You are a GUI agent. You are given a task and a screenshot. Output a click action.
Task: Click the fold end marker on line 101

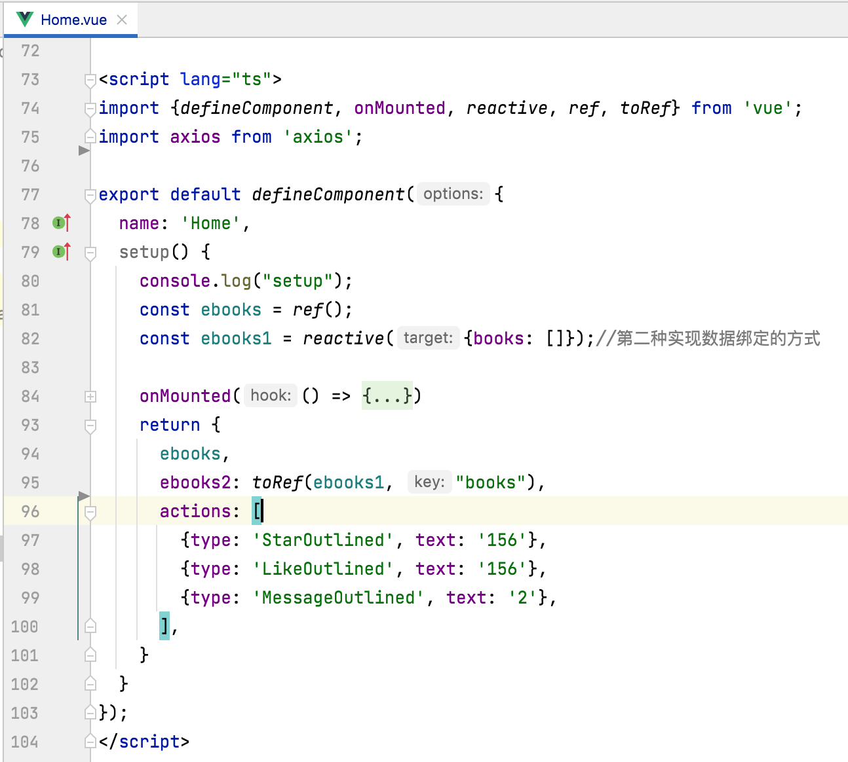tap(90, 655)
